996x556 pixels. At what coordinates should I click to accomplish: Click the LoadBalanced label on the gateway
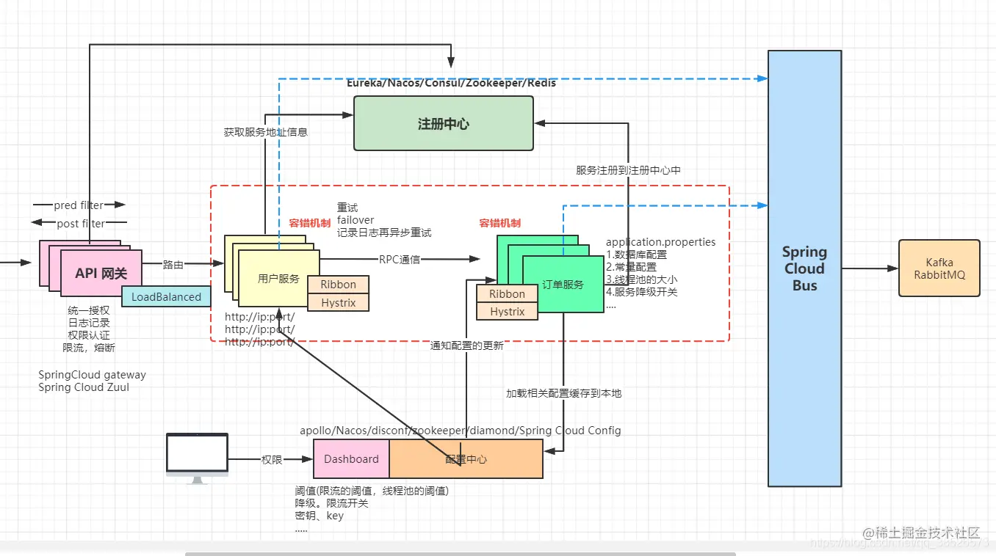click(x=165, y=296)
